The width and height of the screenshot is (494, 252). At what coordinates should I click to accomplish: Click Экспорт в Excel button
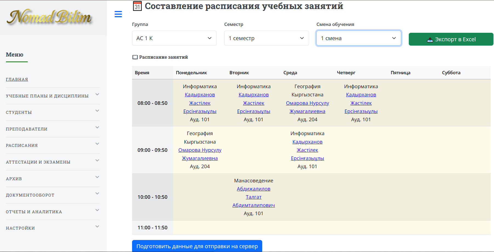pyautogui.click(x=451, y=39)
